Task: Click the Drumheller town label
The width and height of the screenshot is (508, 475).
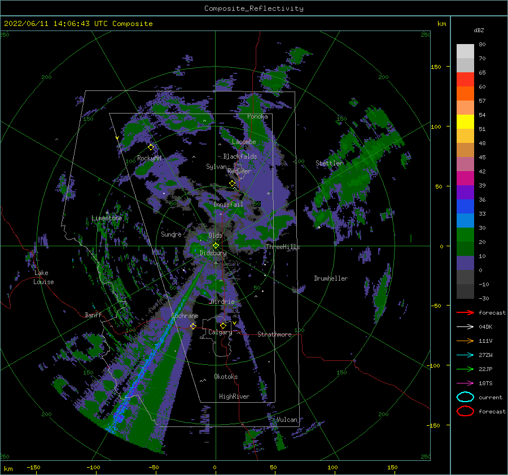Action: 331,278
